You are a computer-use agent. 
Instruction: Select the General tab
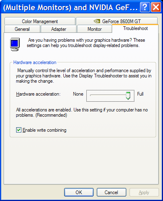pos(22,29)
